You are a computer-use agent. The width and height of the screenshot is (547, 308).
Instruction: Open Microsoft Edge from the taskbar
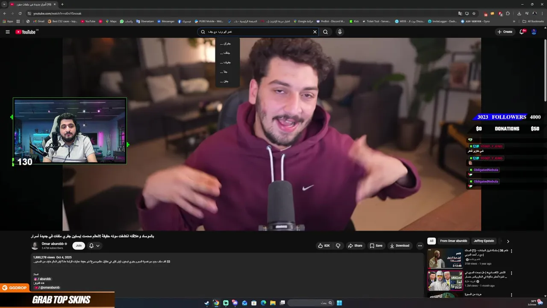(x=263, y=303)
